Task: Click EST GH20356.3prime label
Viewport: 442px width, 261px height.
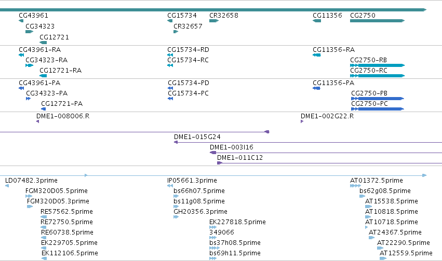Action: coord(200,212)
